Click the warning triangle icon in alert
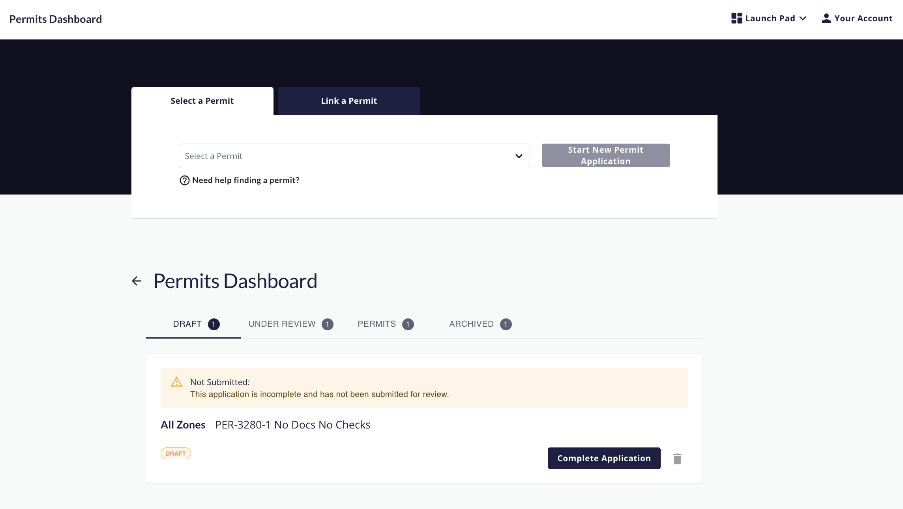903x509 pixels. [176, 382]
